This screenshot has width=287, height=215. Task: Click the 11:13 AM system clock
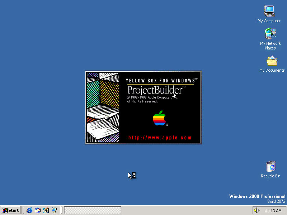point(273,211)
